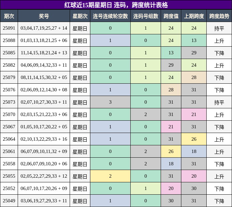
Task: Click winning numbers 02,06,09,12,14,30 + 08
Action: [44, 90]
